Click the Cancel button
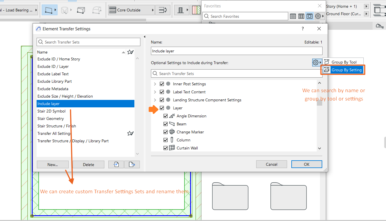Image resolution: width=386 pixels, height=221 pixels. 272,164
